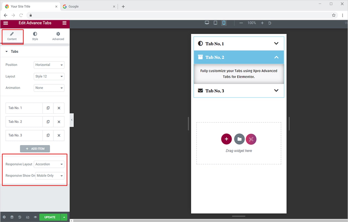Click the Tab No. 1 half-circle icon
Image resolution: width=348 pixels, height=222 pixels.
pos(200,44)
